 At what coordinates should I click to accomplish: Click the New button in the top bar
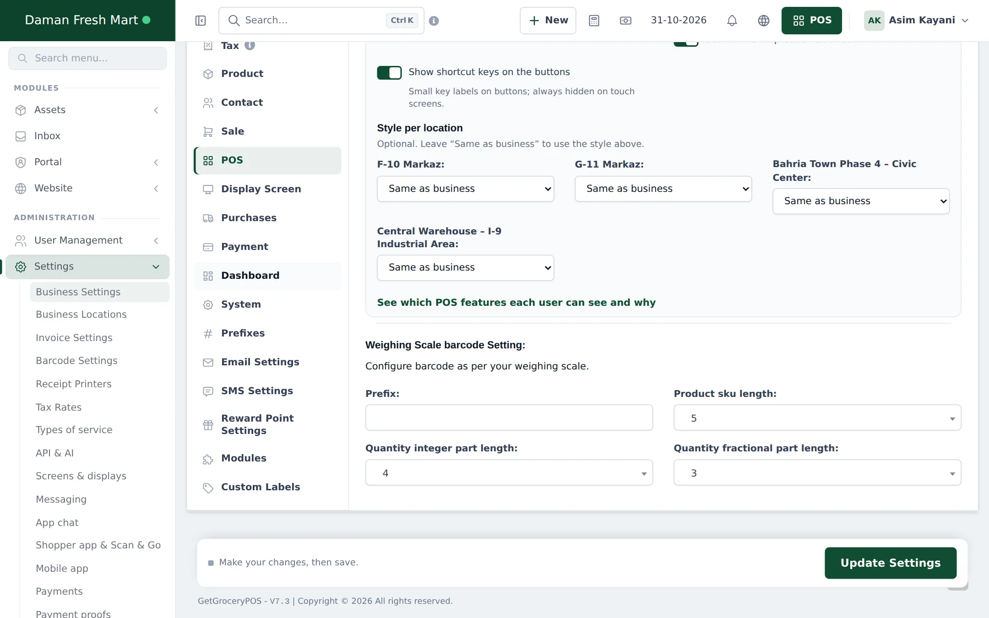pos(548,21)
